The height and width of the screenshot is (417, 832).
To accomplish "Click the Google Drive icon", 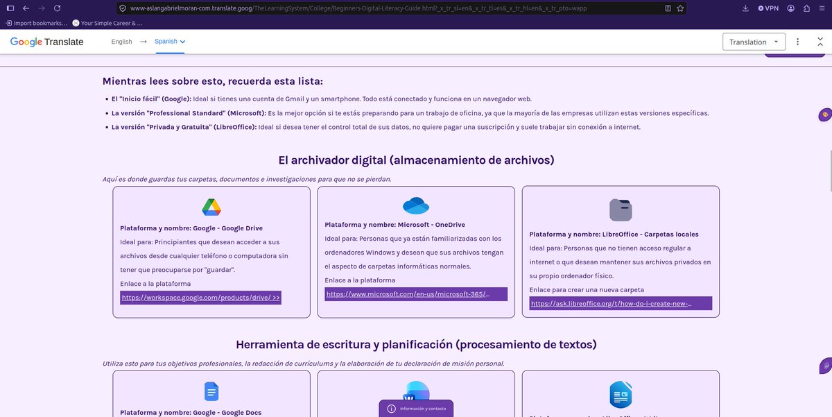I will (x=211, y=207).
